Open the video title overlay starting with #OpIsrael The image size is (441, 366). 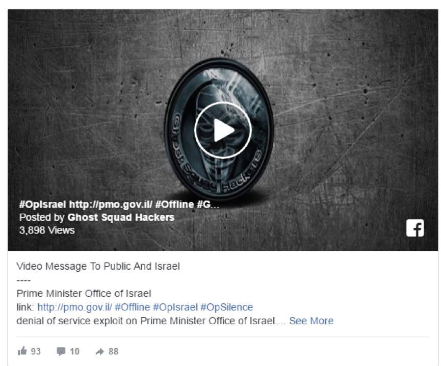[119, 204]
